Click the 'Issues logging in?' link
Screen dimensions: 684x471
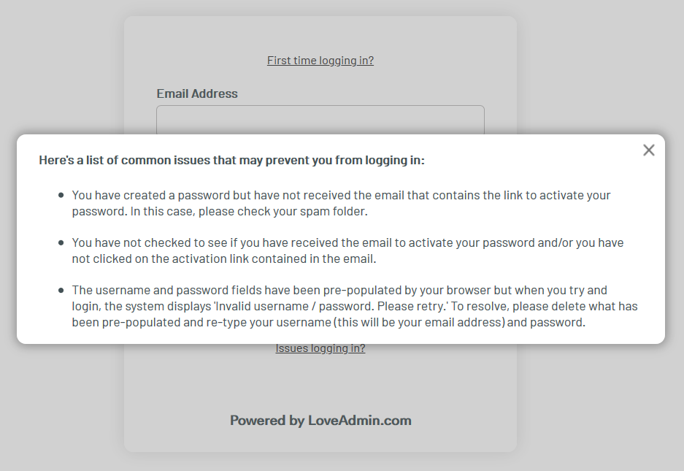[x=320, y=348]
